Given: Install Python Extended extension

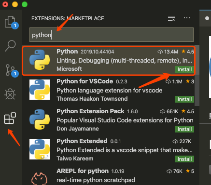Looking at the screenshot, I should click(x=184, y=159).
